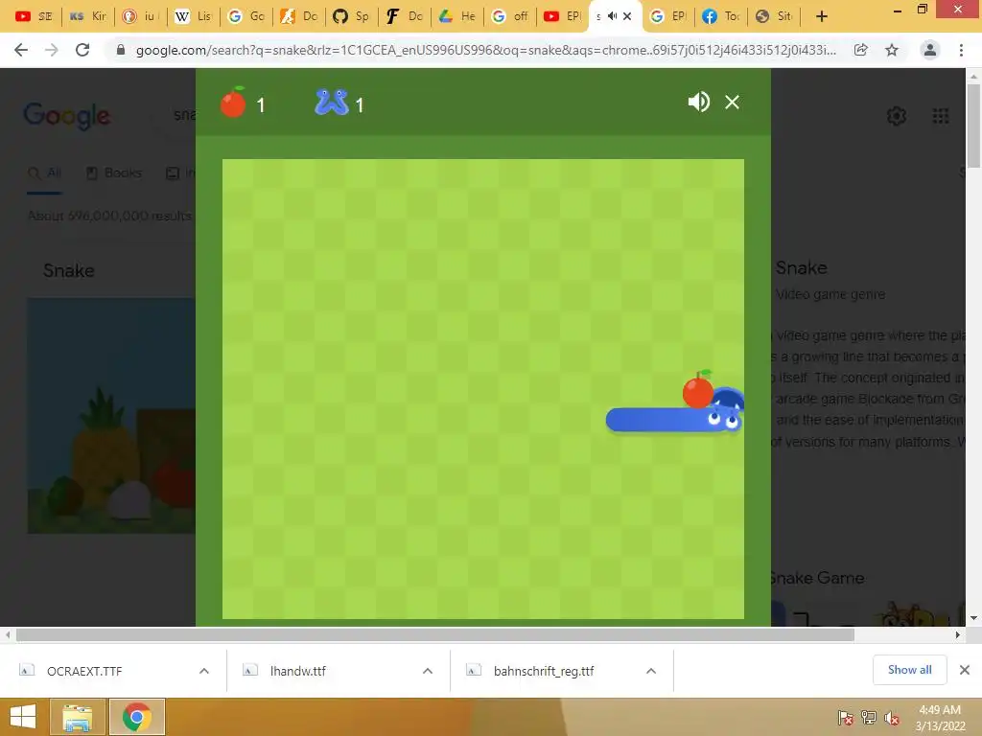Viewport: 982px width, 736px height.
Task: Close the downloads bar
Action: pos(965,670)
